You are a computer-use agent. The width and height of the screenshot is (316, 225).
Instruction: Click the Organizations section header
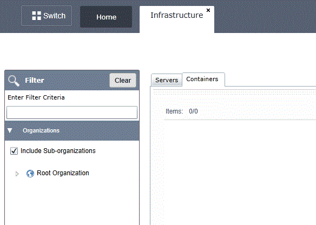(72, 130)
